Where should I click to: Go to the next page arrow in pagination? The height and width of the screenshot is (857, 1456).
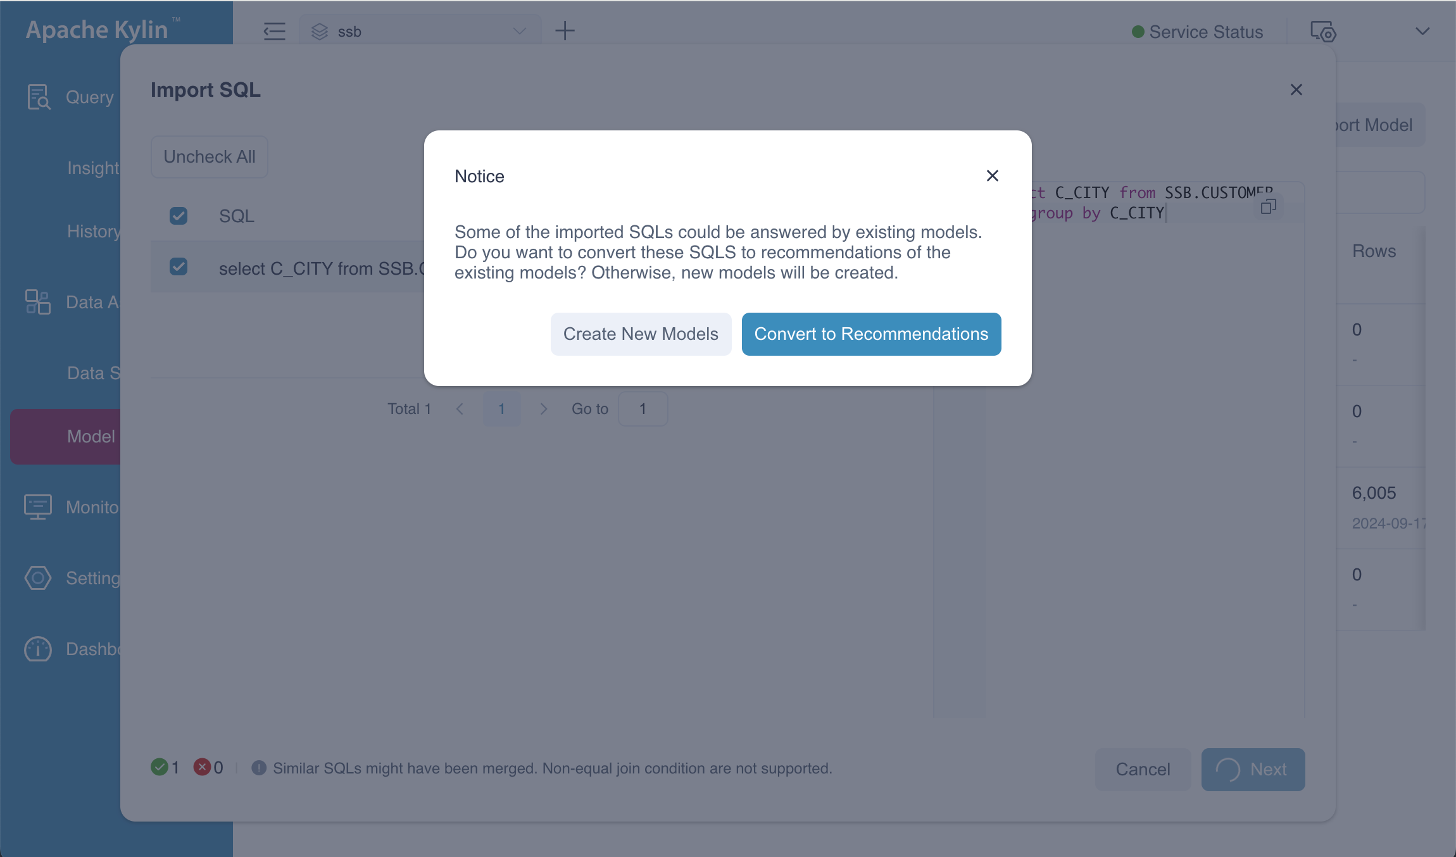543,409
